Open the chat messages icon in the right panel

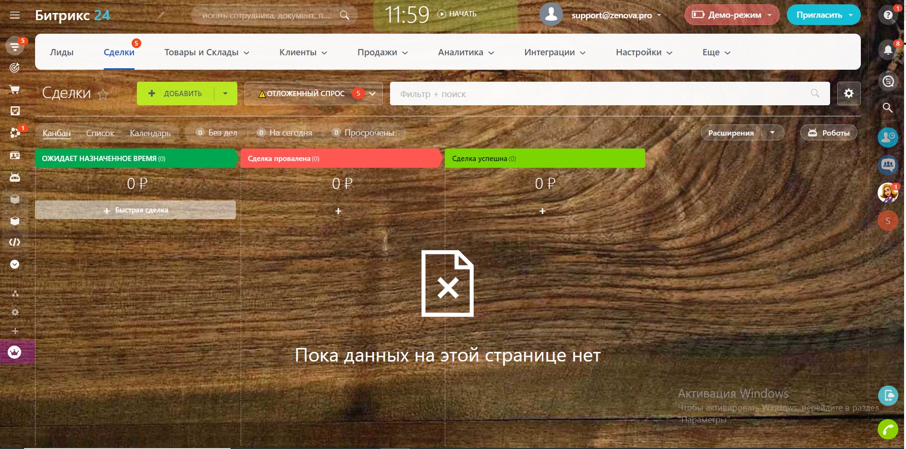tap(888, 81)
